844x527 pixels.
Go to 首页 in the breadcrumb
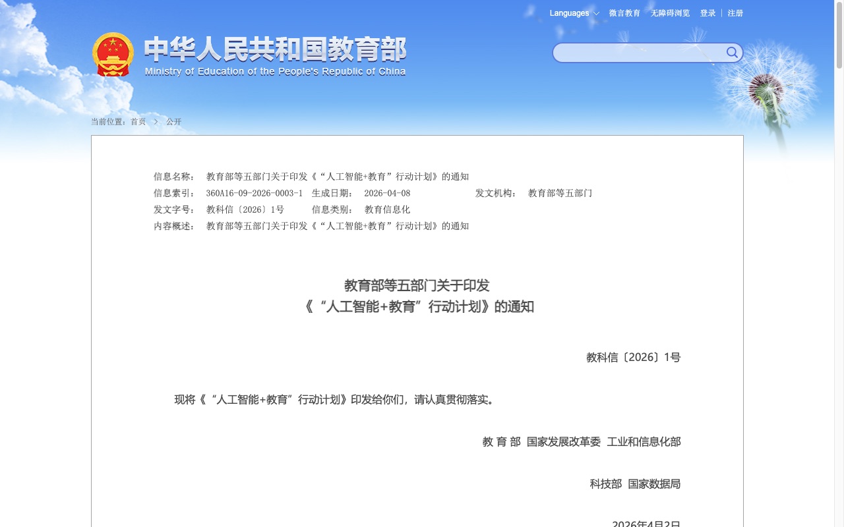138,122
